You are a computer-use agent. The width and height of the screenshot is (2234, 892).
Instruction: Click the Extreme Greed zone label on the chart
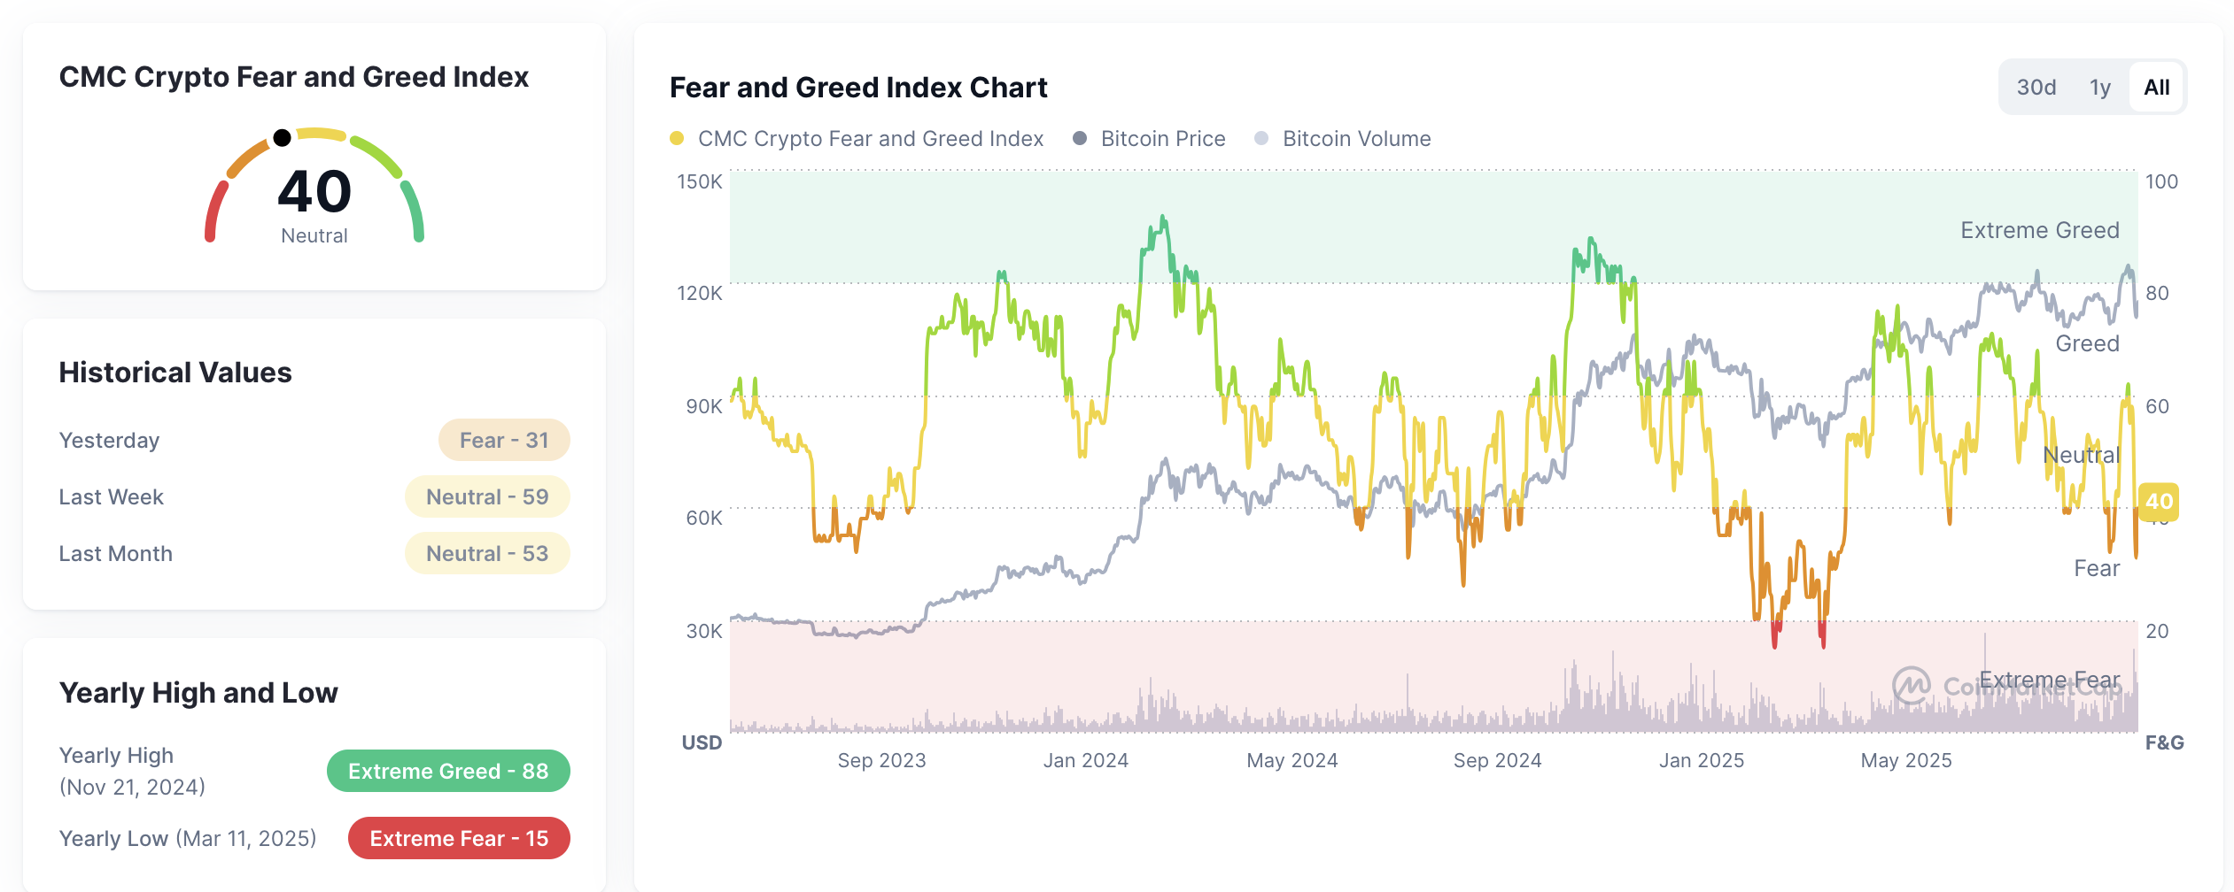pos(2038,229)
